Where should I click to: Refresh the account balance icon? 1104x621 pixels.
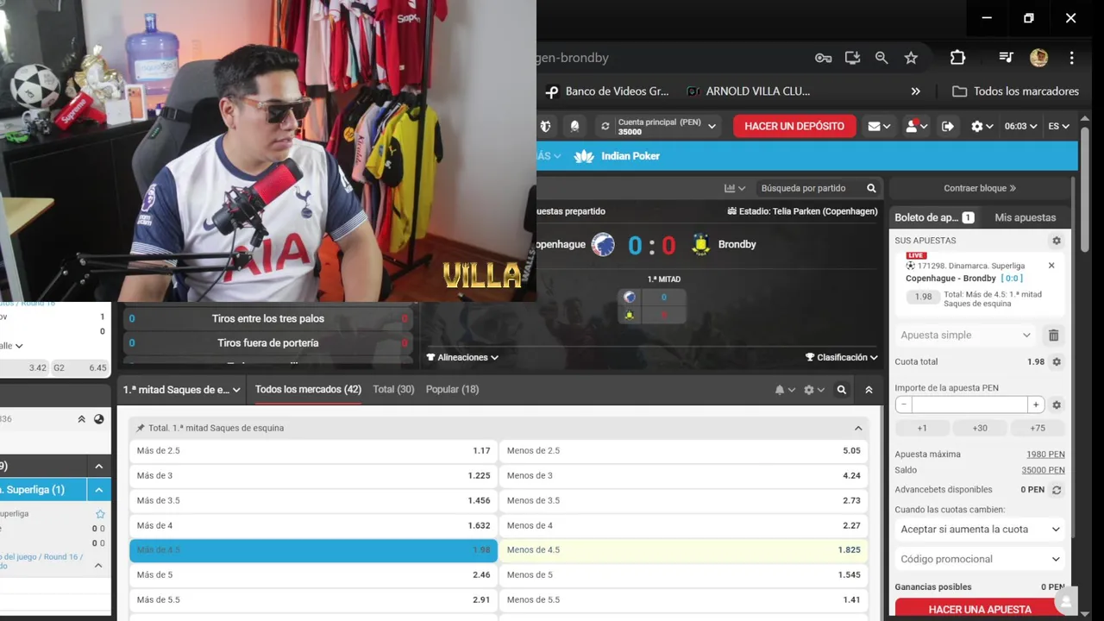pyautogui.click(x=605, y=127)
